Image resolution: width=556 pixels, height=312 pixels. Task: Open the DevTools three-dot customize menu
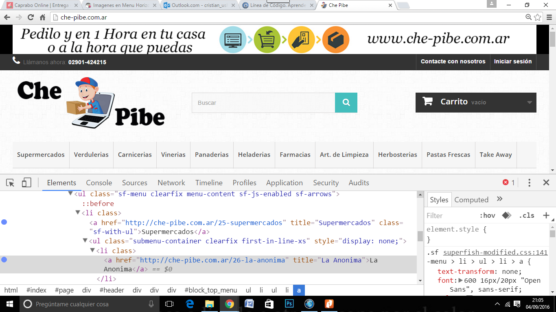[529, 183]
